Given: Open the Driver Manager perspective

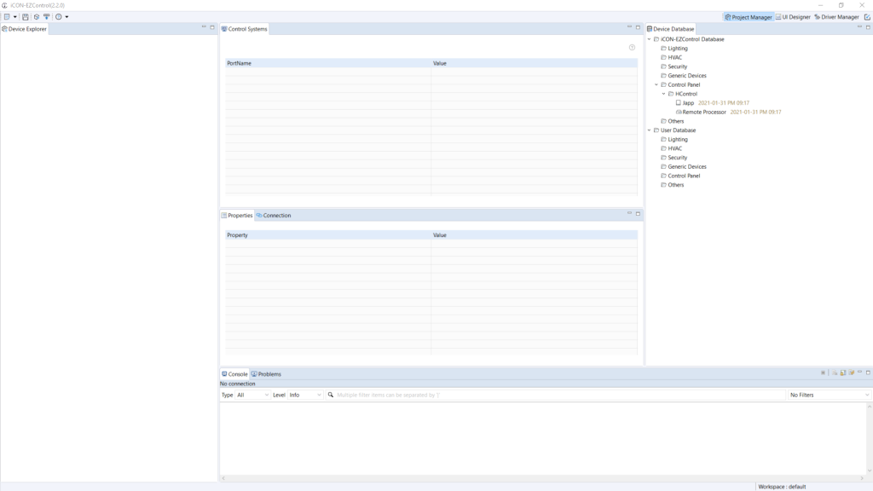Looking at the screenshot, I should pos(836,17).
